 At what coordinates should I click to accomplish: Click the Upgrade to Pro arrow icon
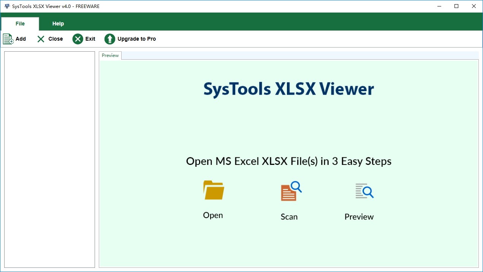click(109, 39)
